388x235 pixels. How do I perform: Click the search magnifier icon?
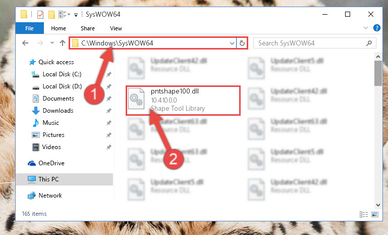[369, 43]
